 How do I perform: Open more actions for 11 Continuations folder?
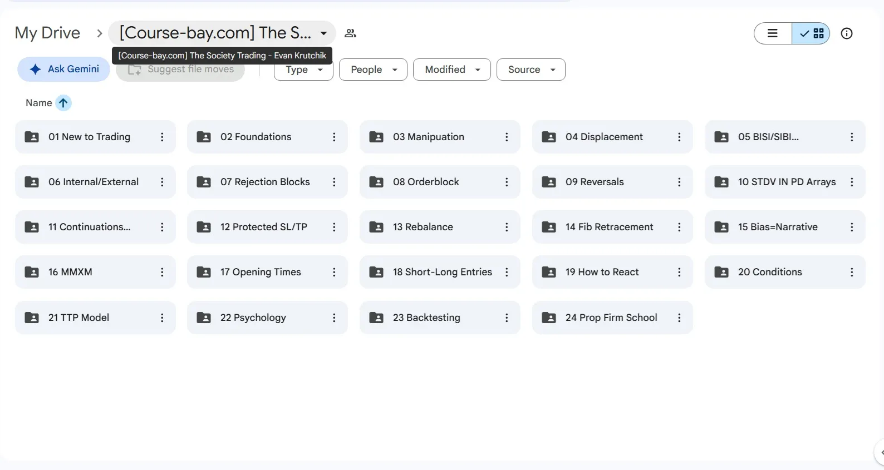162,227
